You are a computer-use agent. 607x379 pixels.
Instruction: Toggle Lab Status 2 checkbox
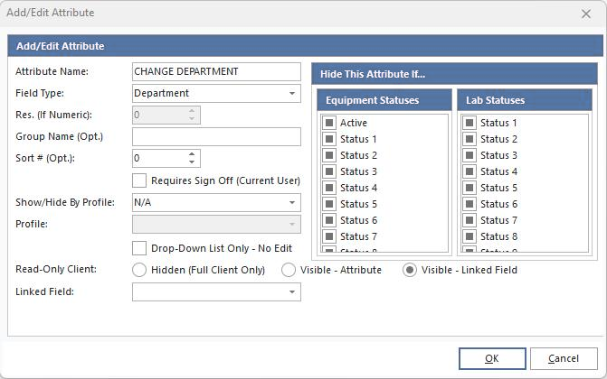pos(469,139)
